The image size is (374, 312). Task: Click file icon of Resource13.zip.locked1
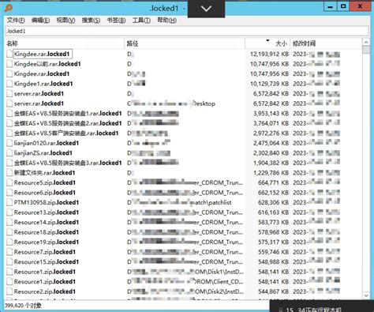click(x=9, y=212)
